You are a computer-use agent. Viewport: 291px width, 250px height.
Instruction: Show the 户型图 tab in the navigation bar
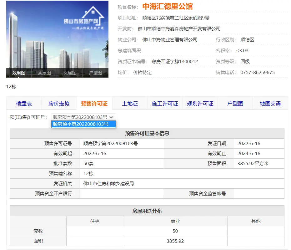point(235,104)
